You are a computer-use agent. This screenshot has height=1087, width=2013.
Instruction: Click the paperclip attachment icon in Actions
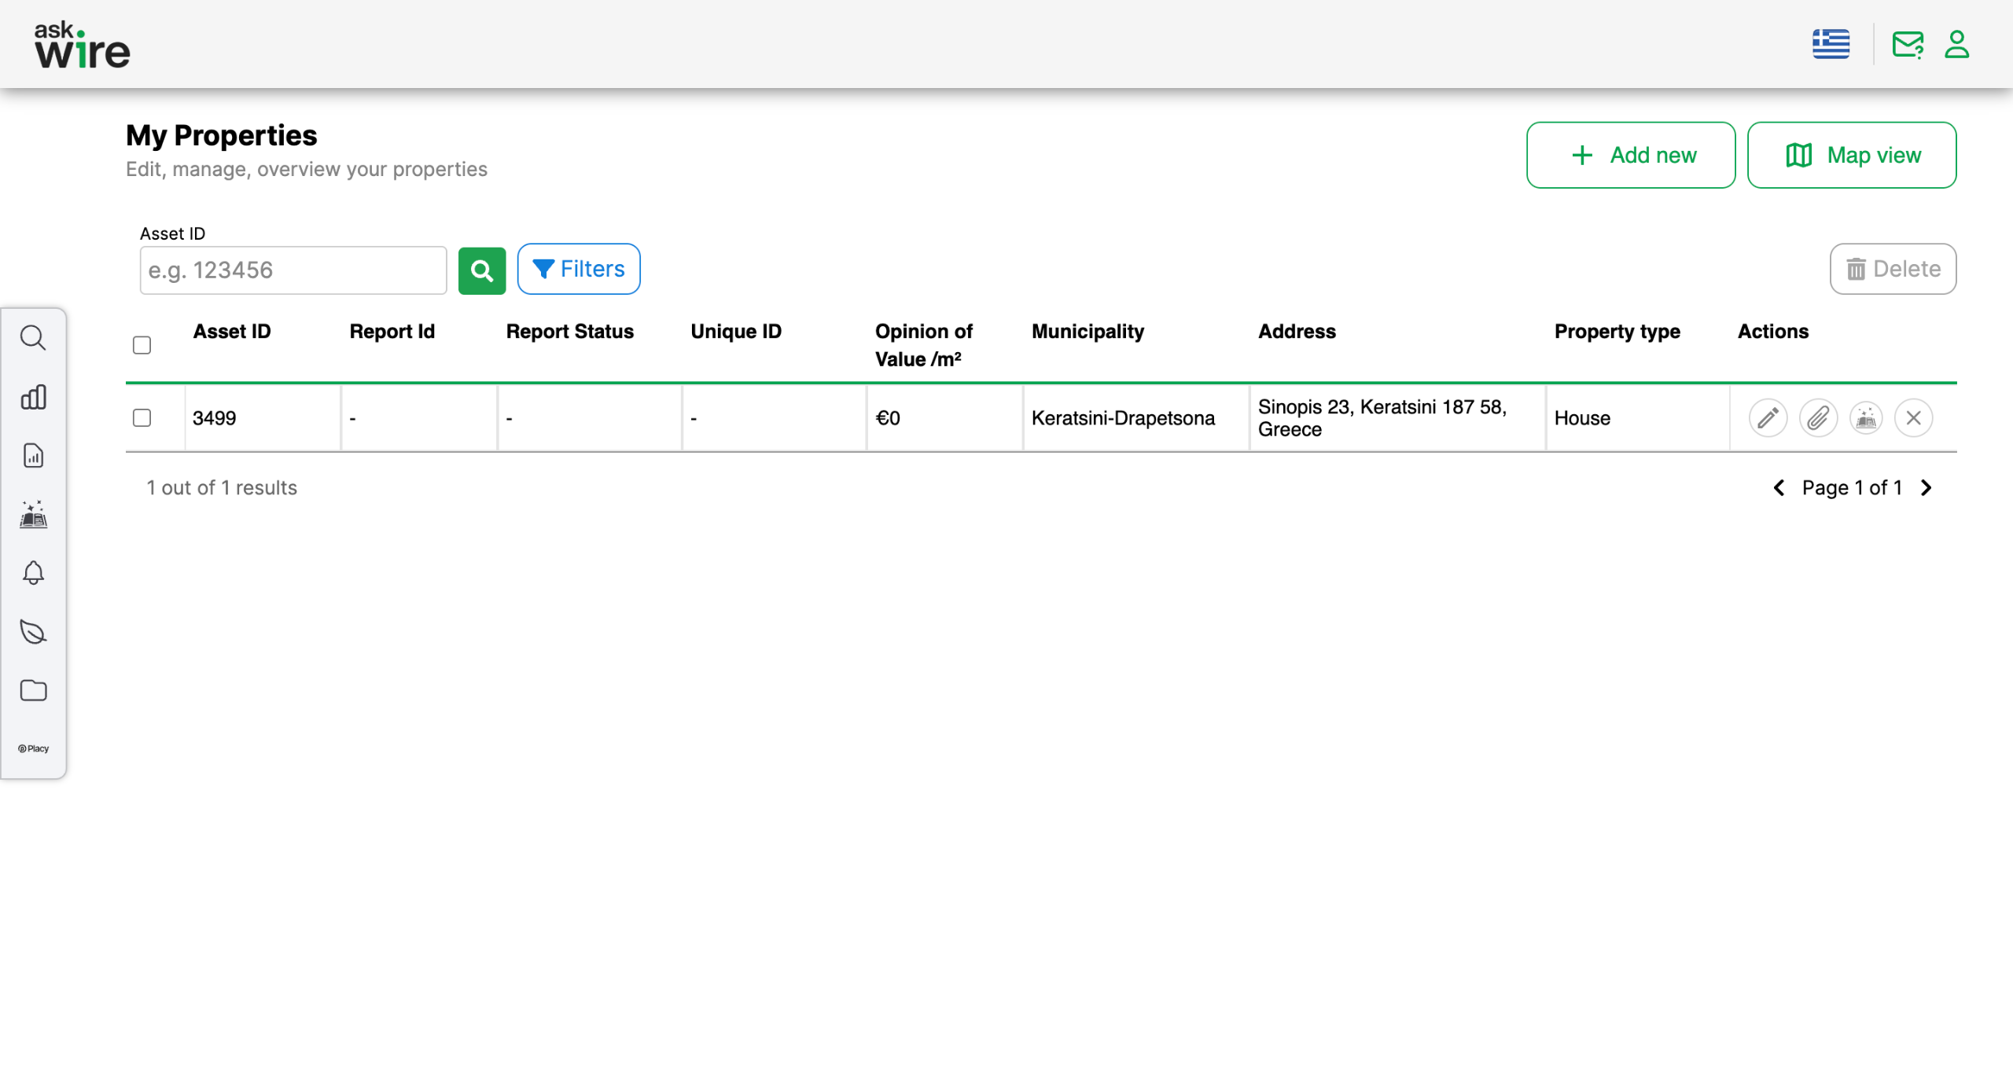pos(1817,418)
